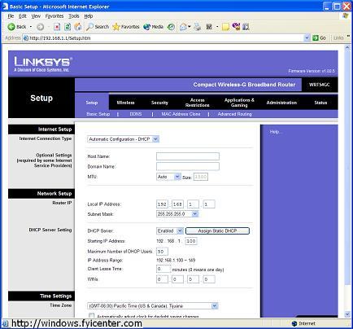
Task: Click the Edit page toolbar icon
Action: coord(209,27)
